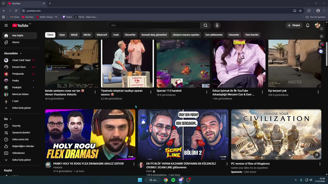Screen dimensions: 328x184
Task: Bookmark this page with star icon
Action: [x=300, y=11]
